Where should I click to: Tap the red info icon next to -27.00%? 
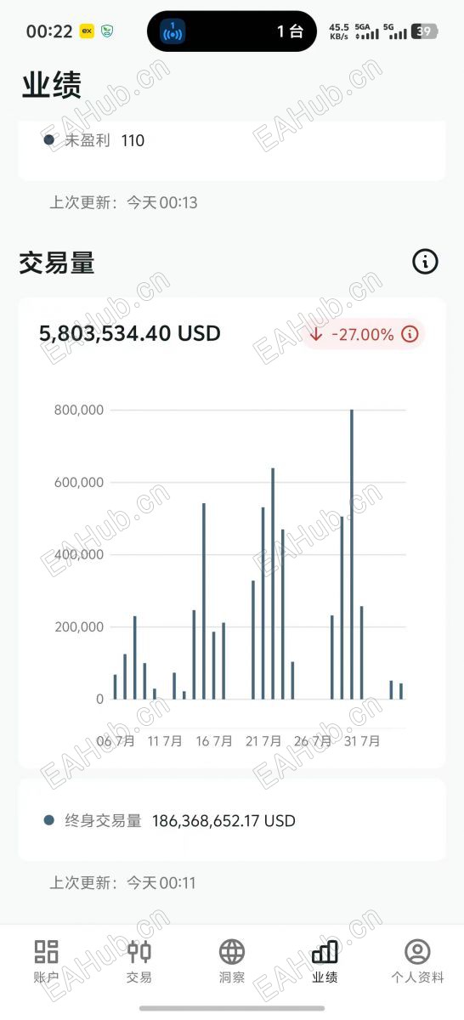(x=410, y=334)
